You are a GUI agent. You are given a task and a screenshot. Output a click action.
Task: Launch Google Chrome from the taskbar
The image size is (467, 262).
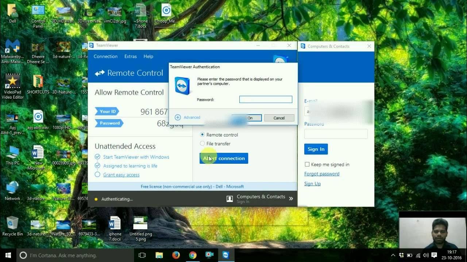[193, 255]
